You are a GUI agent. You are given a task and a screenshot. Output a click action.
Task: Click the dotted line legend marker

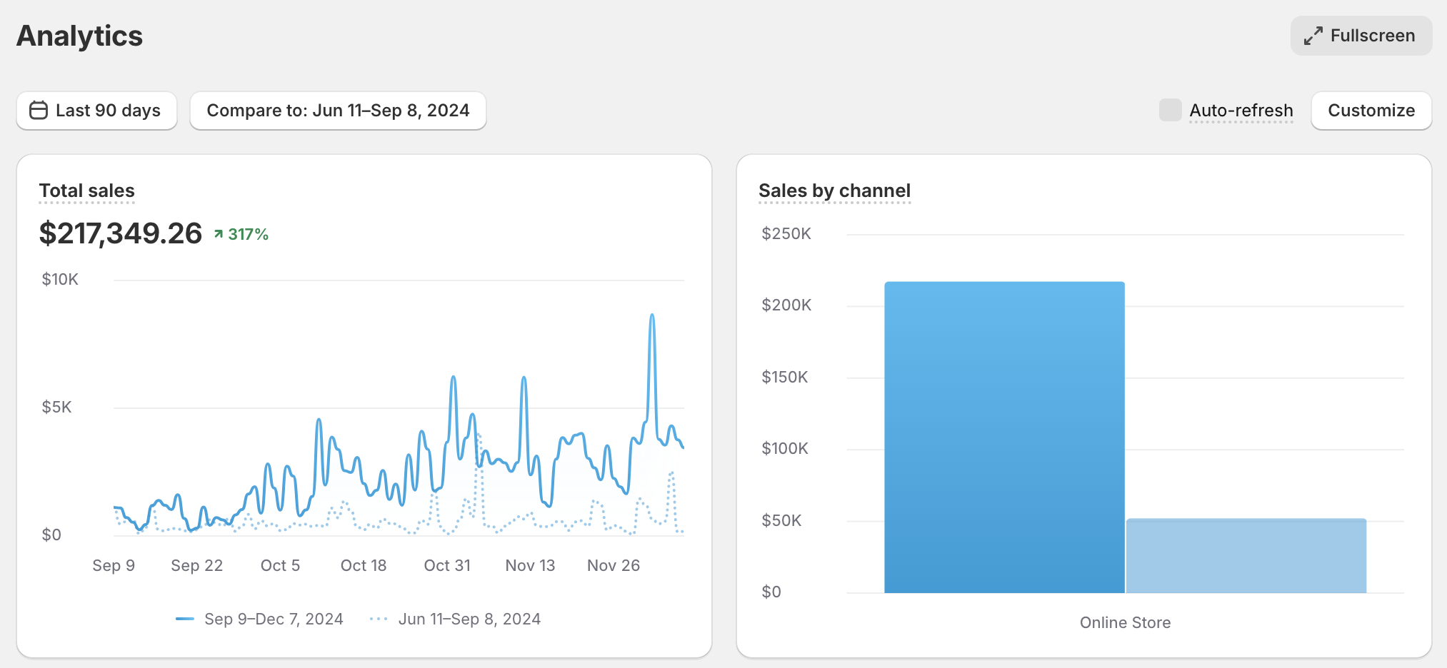(379, 619)
